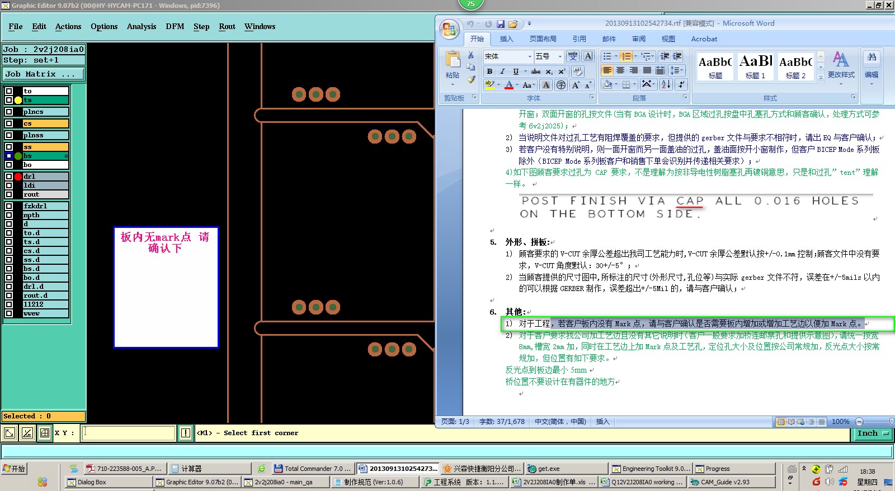This screenshot has width=895, height=491.
Task: Click the Grow Font icon
Action: [576, 85]
